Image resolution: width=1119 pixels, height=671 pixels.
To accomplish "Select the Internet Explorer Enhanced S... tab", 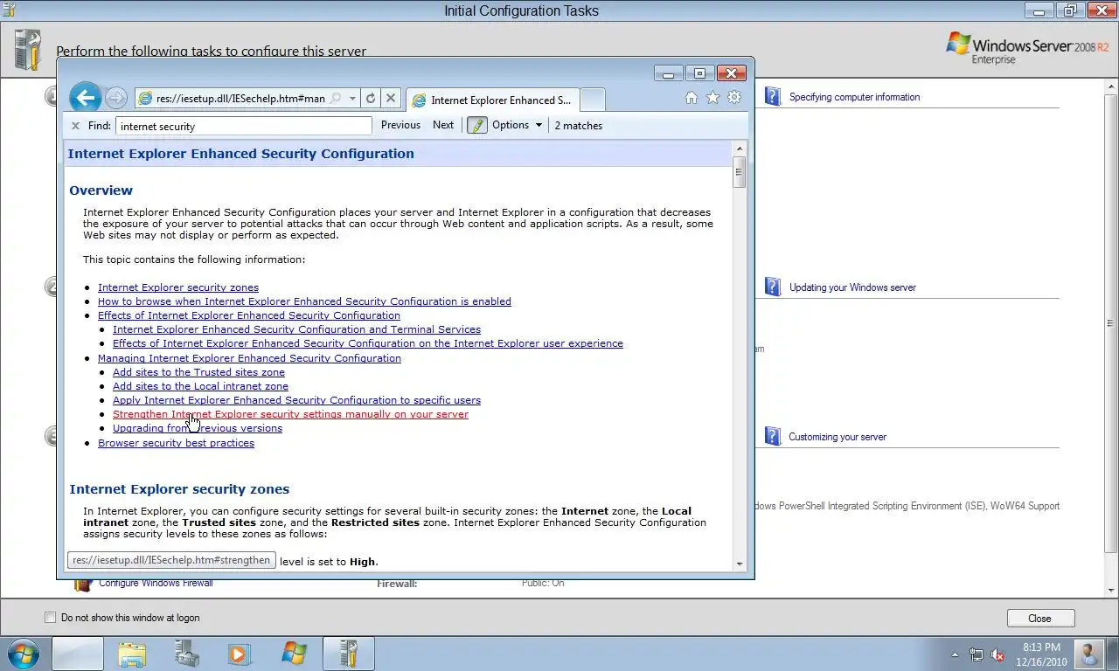I will 492,100.
